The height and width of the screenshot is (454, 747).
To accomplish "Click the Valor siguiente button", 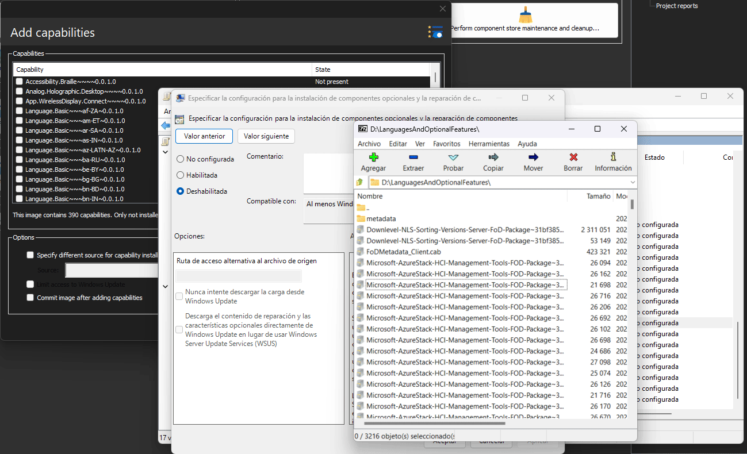I will tap(266, 136).
